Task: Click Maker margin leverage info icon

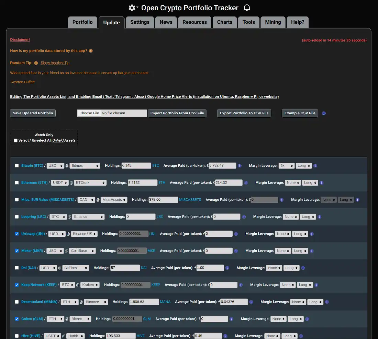Action: (x=311, y=251)
